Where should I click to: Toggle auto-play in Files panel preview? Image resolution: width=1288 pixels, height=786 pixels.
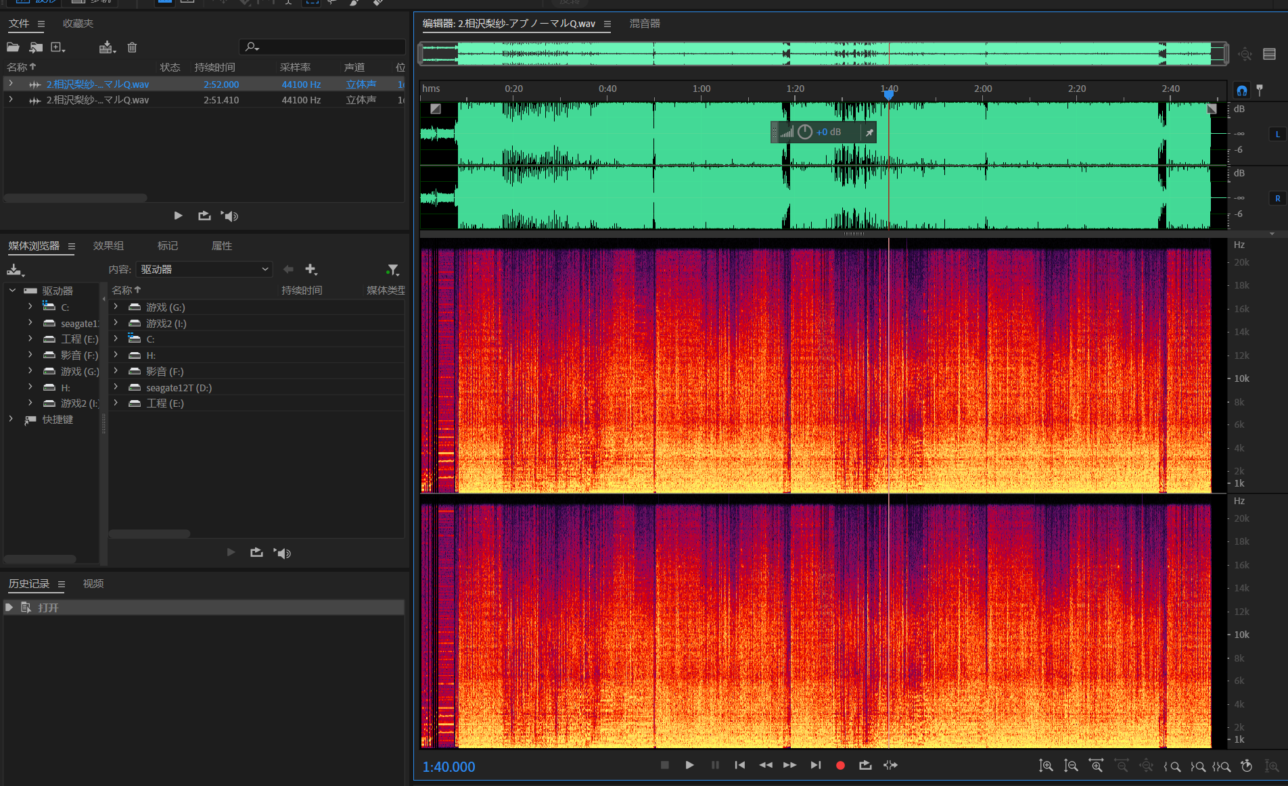pos(230,216)
